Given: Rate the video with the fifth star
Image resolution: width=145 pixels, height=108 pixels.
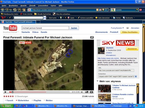Looking at the screenshot, I should click(13, 96).
